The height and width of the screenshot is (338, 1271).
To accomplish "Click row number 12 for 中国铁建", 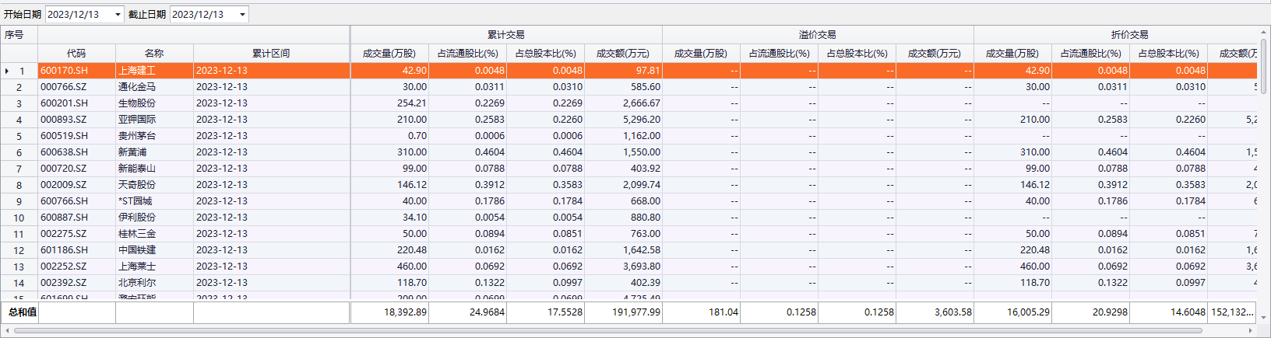I will (19, 250).
